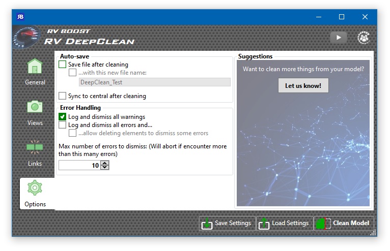Click the Suggestions group heading
The image size is (390, 251).
pyautogui.click(x=255, y=56)
